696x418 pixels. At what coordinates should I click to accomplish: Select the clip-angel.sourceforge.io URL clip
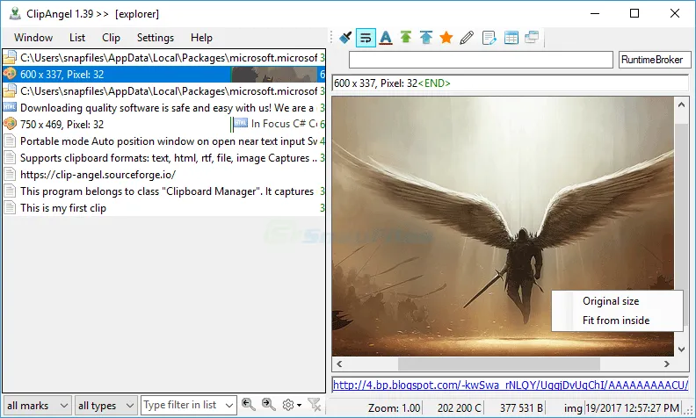tap(164, 175)
